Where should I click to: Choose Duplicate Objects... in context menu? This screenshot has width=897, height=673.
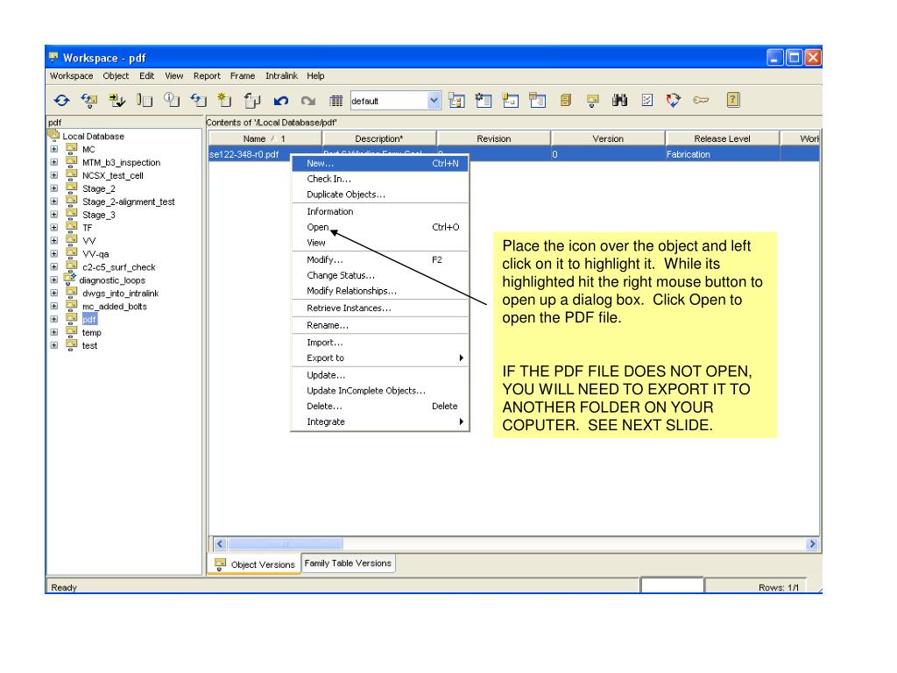coord(380,195)
